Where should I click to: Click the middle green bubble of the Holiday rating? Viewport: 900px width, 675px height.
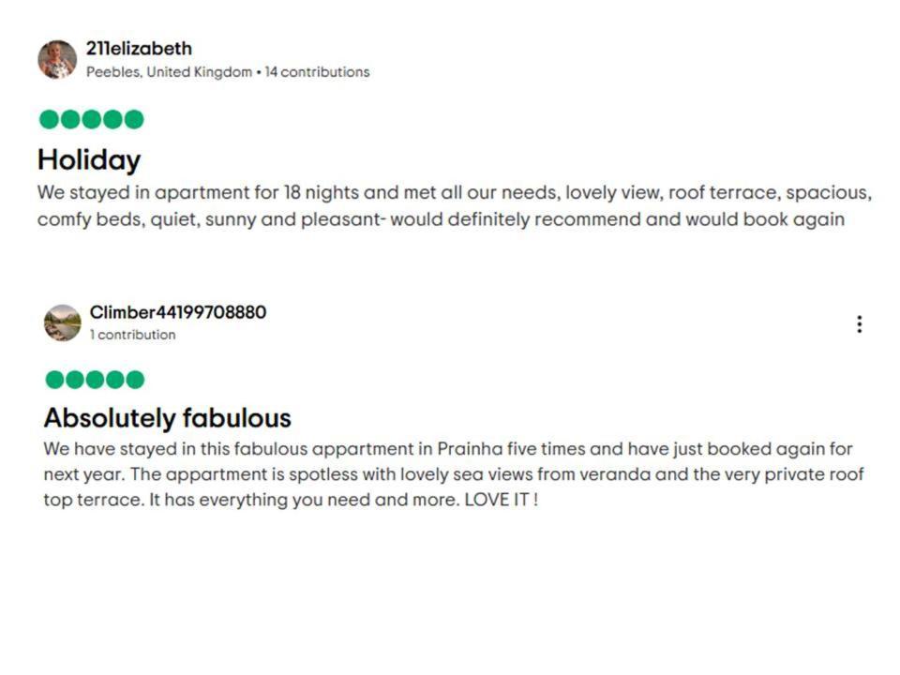pos(91,119)
